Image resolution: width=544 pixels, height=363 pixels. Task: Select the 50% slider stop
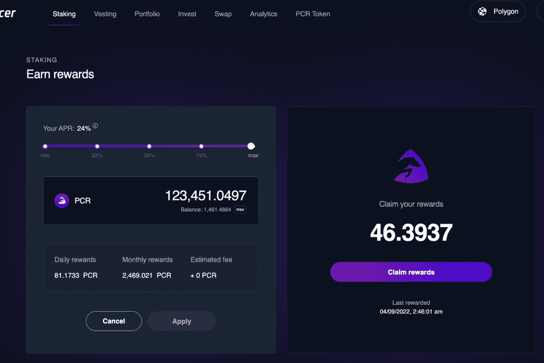(x=149, y=146)
